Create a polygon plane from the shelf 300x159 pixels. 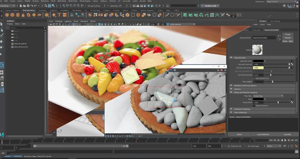pos(34,15)
